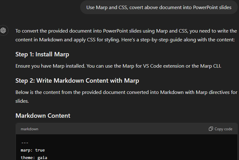
Task: Click the word "gaia" theme value
Action: (42, 157)
